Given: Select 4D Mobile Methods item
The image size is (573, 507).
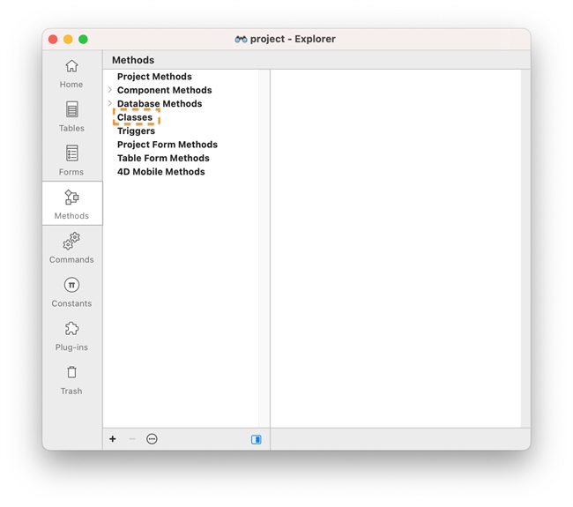Looking at the screenshot, I should (x=160, y=172).
